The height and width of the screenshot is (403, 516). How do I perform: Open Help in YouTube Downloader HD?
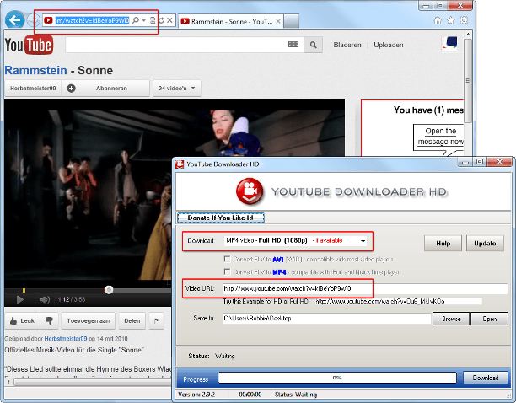pos(443,244)
